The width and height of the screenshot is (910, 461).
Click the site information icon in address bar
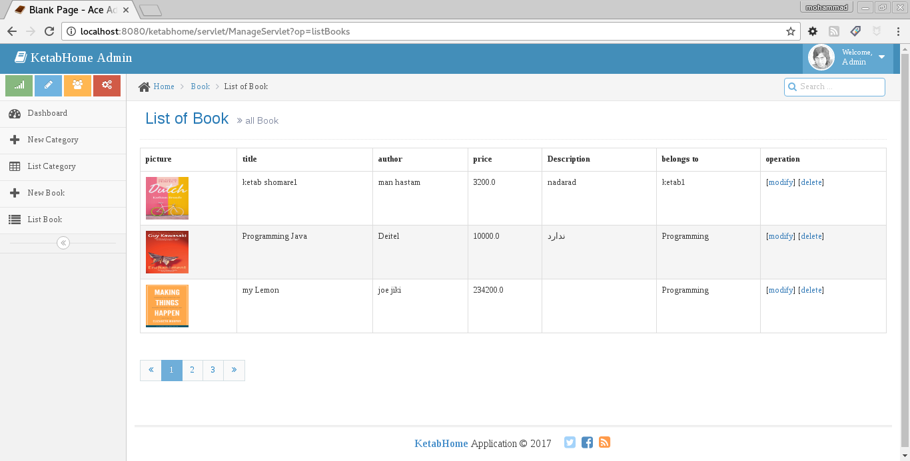point(71,31)
